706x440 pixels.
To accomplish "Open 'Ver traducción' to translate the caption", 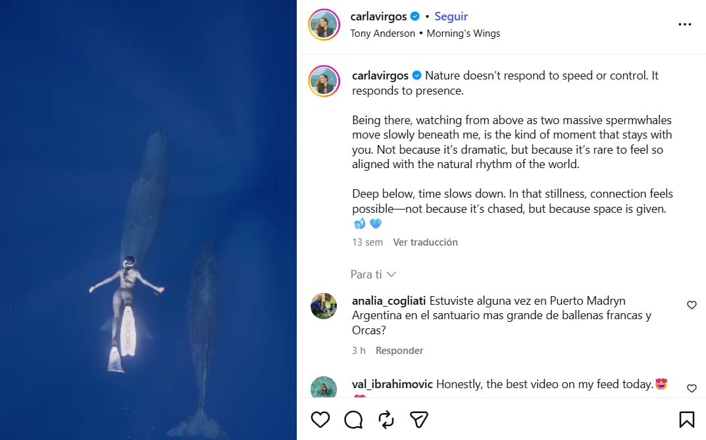I will 425,242.
